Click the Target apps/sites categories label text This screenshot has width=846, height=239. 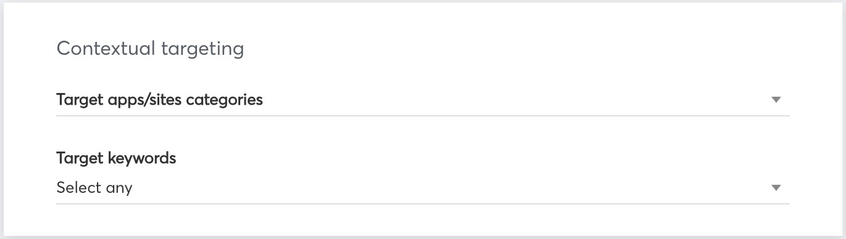click(x=159, y=100)
